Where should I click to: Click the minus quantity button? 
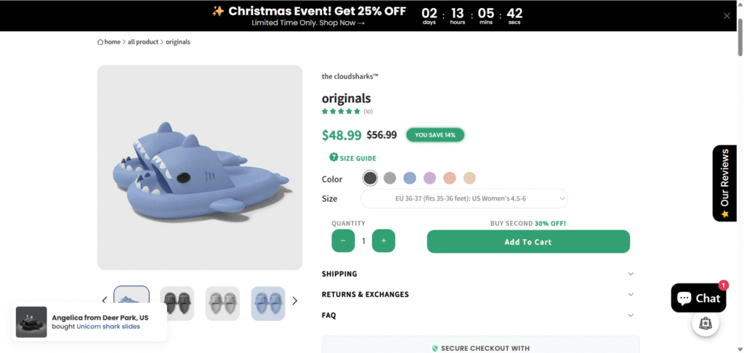tap(343, 241)
